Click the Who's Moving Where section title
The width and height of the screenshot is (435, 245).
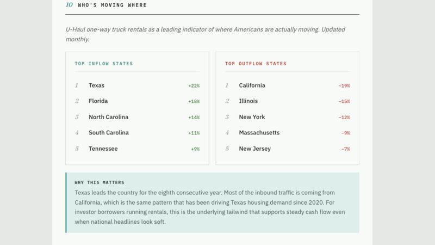[112, 5]
